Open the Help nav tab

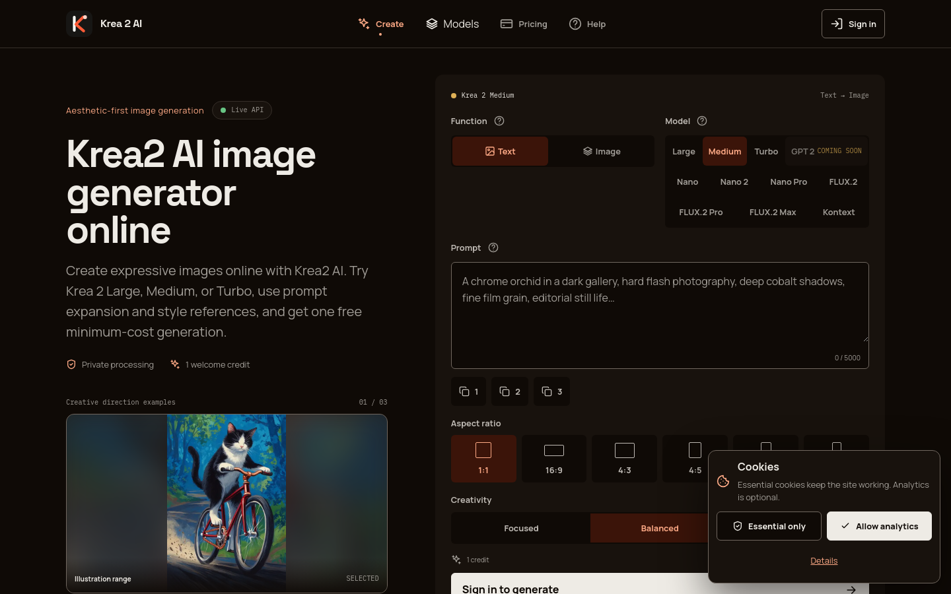587,24
